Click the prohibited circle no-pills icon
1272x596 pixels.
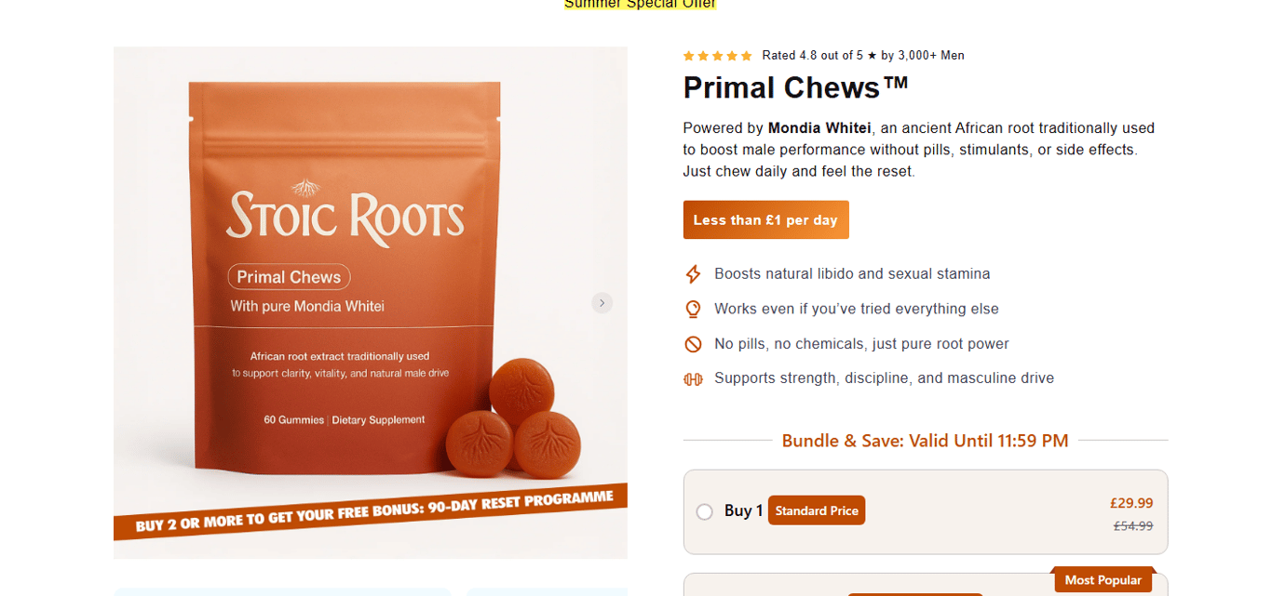pos(693,344)
